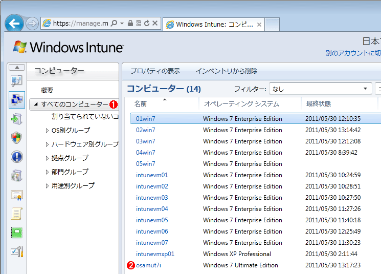Stop loading with the X icon in address bar
The width and height of the screenshot is (381, 274).
pyautogui.click(x=155, y=23)
